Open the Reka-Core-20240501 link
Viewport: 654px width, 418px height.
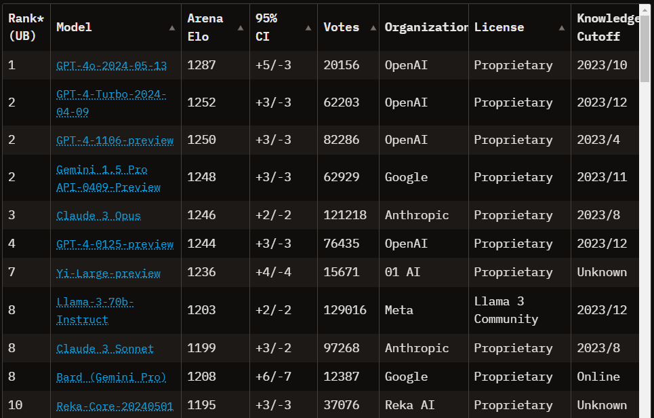[115, 406]
